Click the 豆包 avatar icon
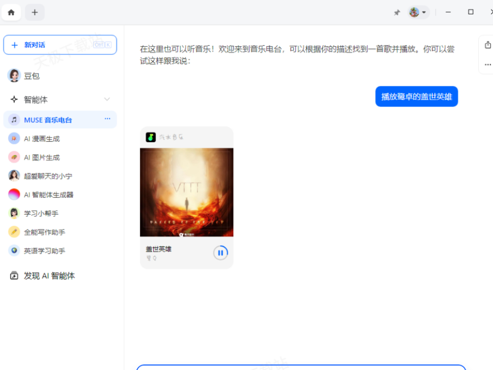This screenshot has width=493, height=370. click(x=14, y=75)
